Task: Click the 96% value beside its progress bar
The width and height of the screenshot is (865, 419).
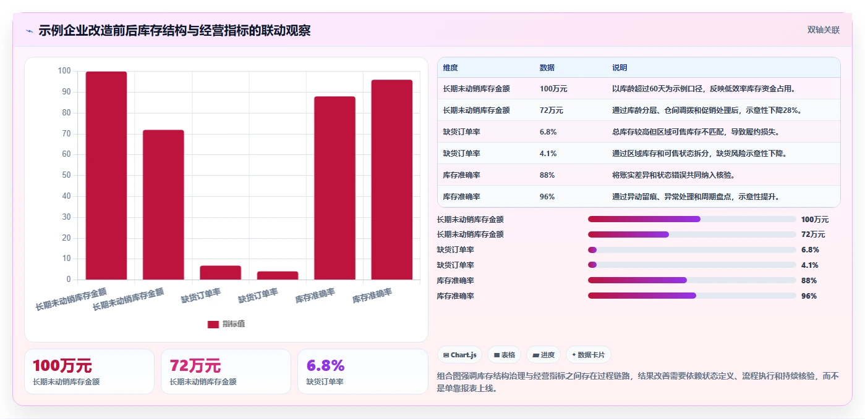Action: [x=809, y=296]
